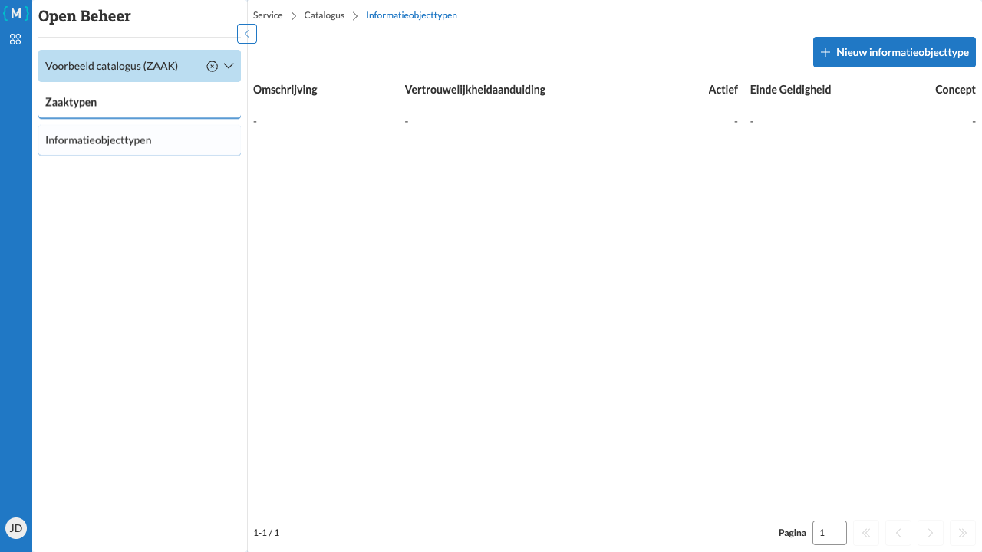
Task: Sort by the Actief column header
Action: point(723,90)
